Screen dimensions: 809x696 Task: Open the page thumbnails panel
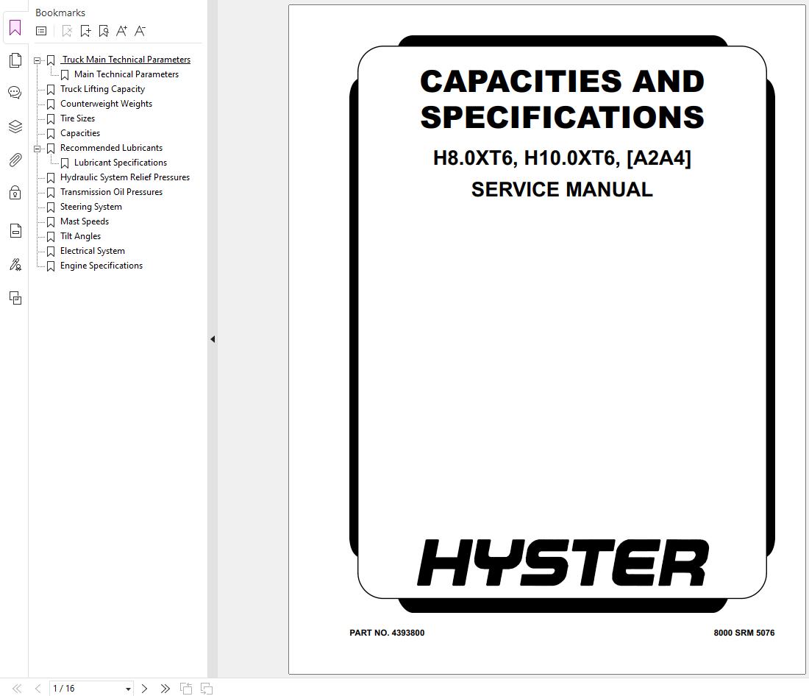[15, 60]
